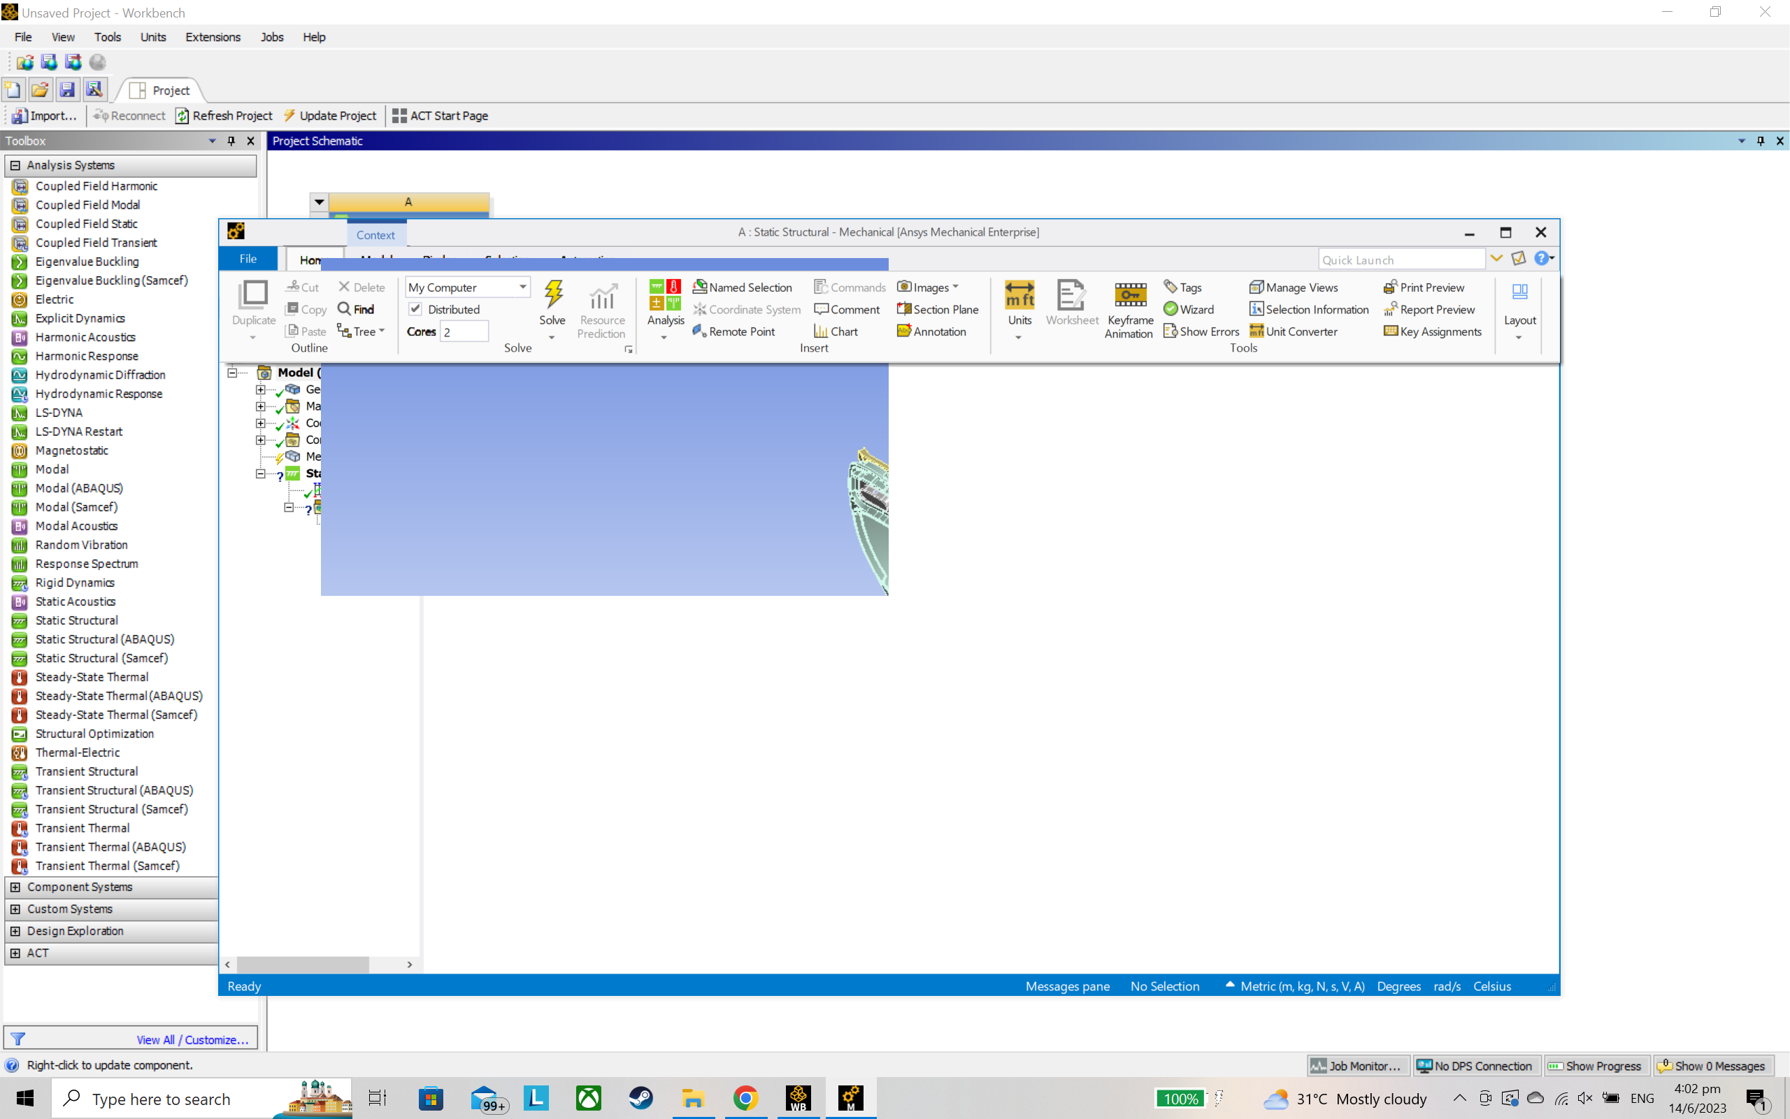Click Update Project
Screen dimensions: 1790x1119
(329, 115)
